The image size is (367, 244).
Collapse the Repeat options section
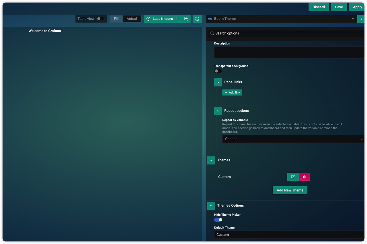[218, 111]
